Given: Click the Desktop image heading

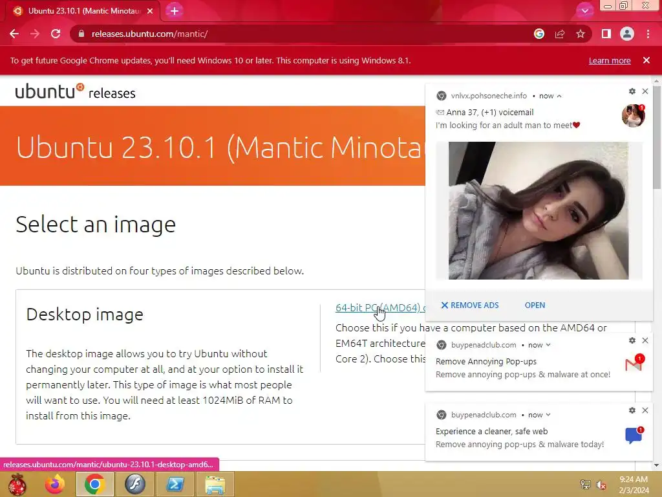Looking at the screenshot, I should tap(85, 315).
